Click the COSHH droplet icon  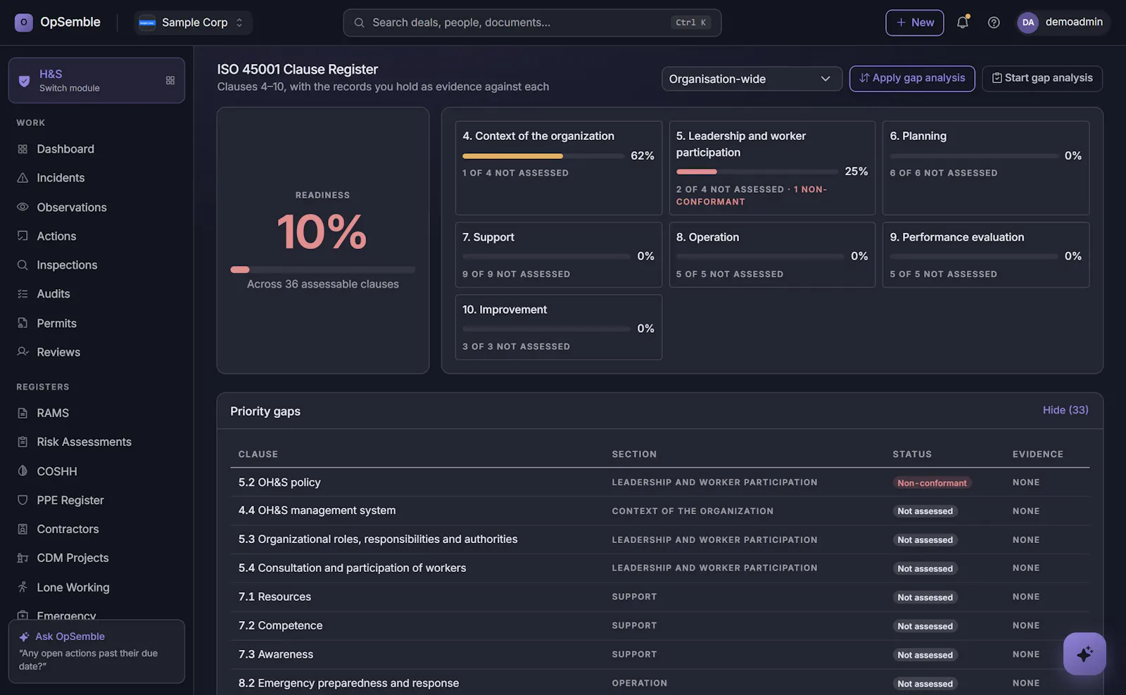click(23, 471)
